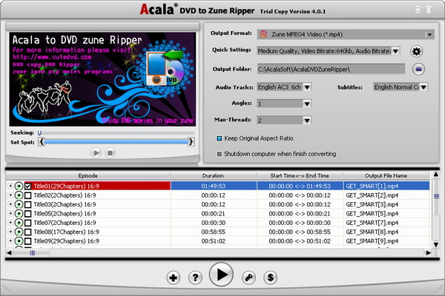Click the Start Time End Time header

coord(300,175)
